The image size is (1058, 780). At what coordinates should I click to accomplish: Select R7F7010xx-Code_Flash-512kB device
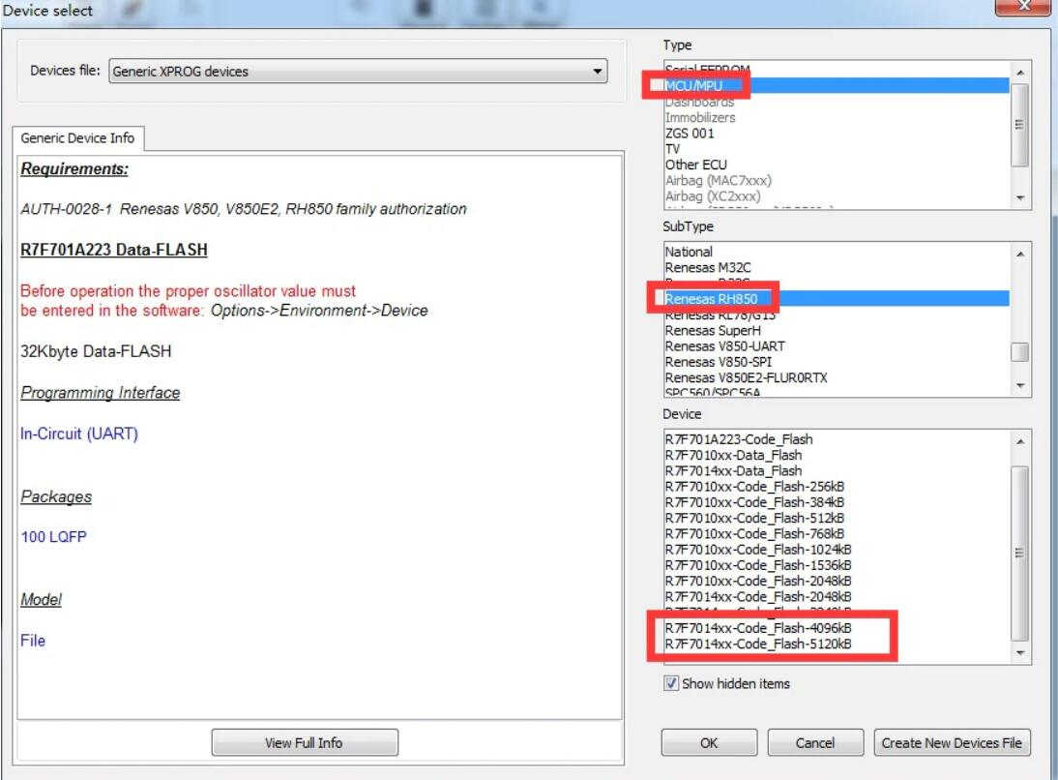point(836,518)
